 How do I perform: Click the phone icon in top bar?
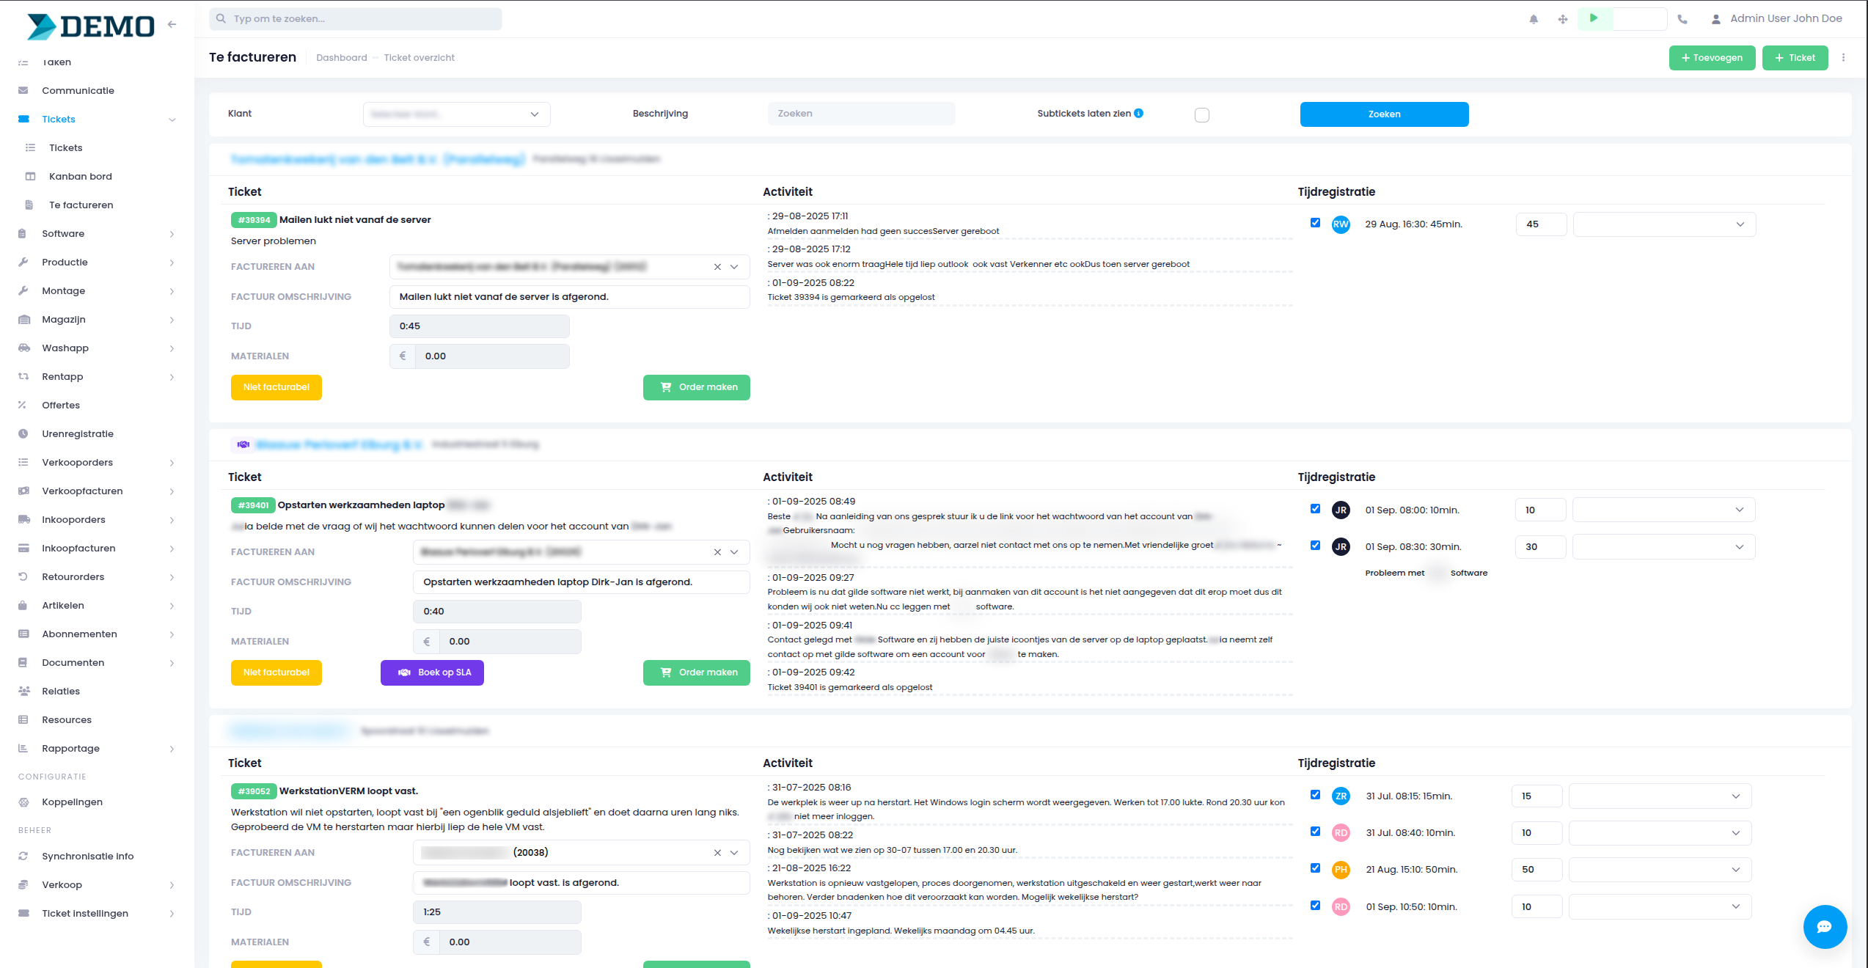tap(1682, 19)
